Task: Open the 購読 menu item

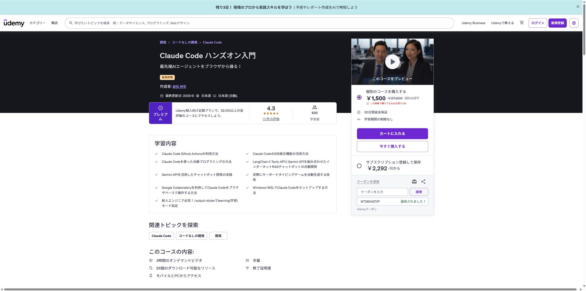Action: click(x=54, y=23)
